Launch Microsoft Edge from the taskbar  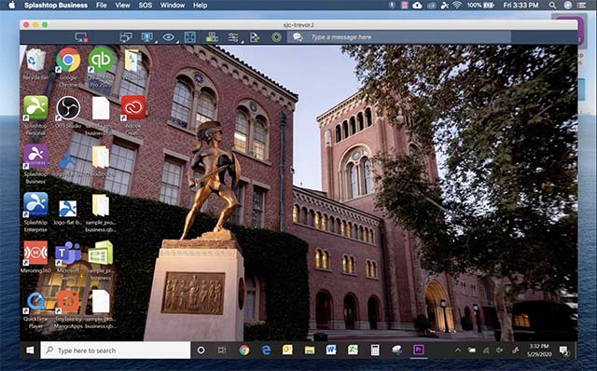[x=266, y=350]
